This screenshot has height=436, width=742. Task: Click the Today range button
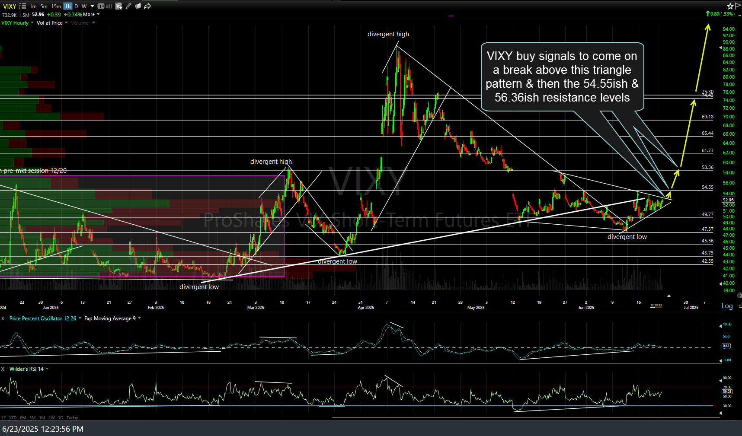tap(72, 418)
